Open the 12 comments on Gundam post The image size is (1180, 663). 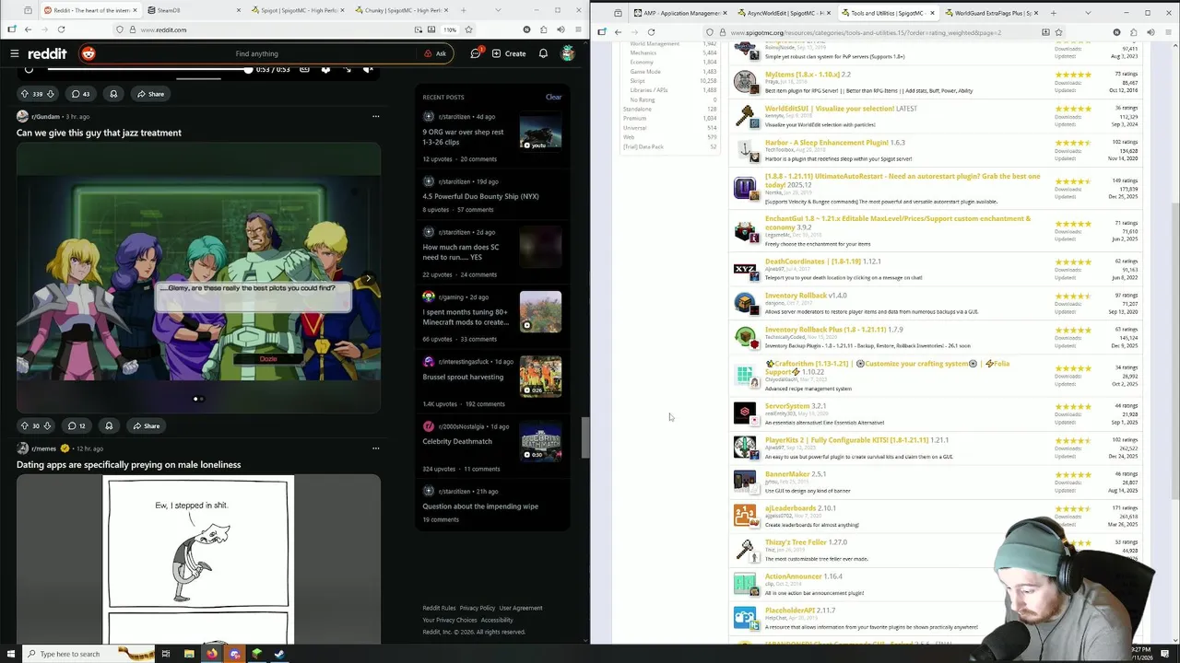76,425
